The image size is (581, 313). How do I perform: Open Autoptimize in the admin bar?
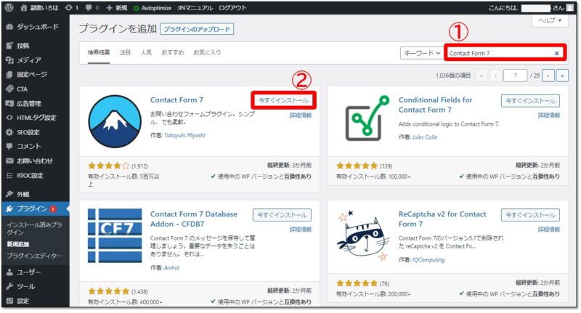point(153,8)
